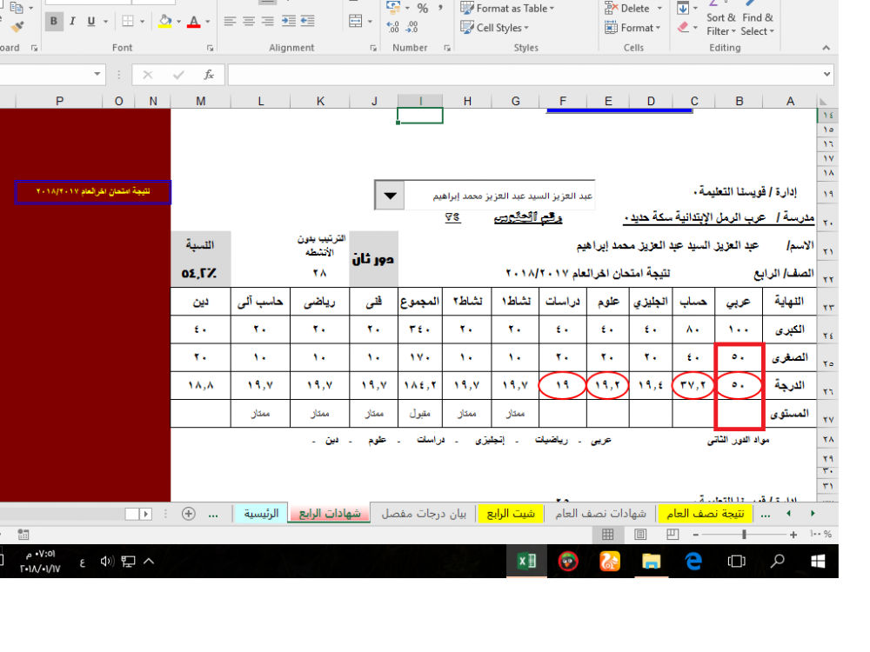This screenshot has width=870, height=652.
Task: Switch to نتيجة نصف العام sheet tab
Action: (x=706, y=514)
